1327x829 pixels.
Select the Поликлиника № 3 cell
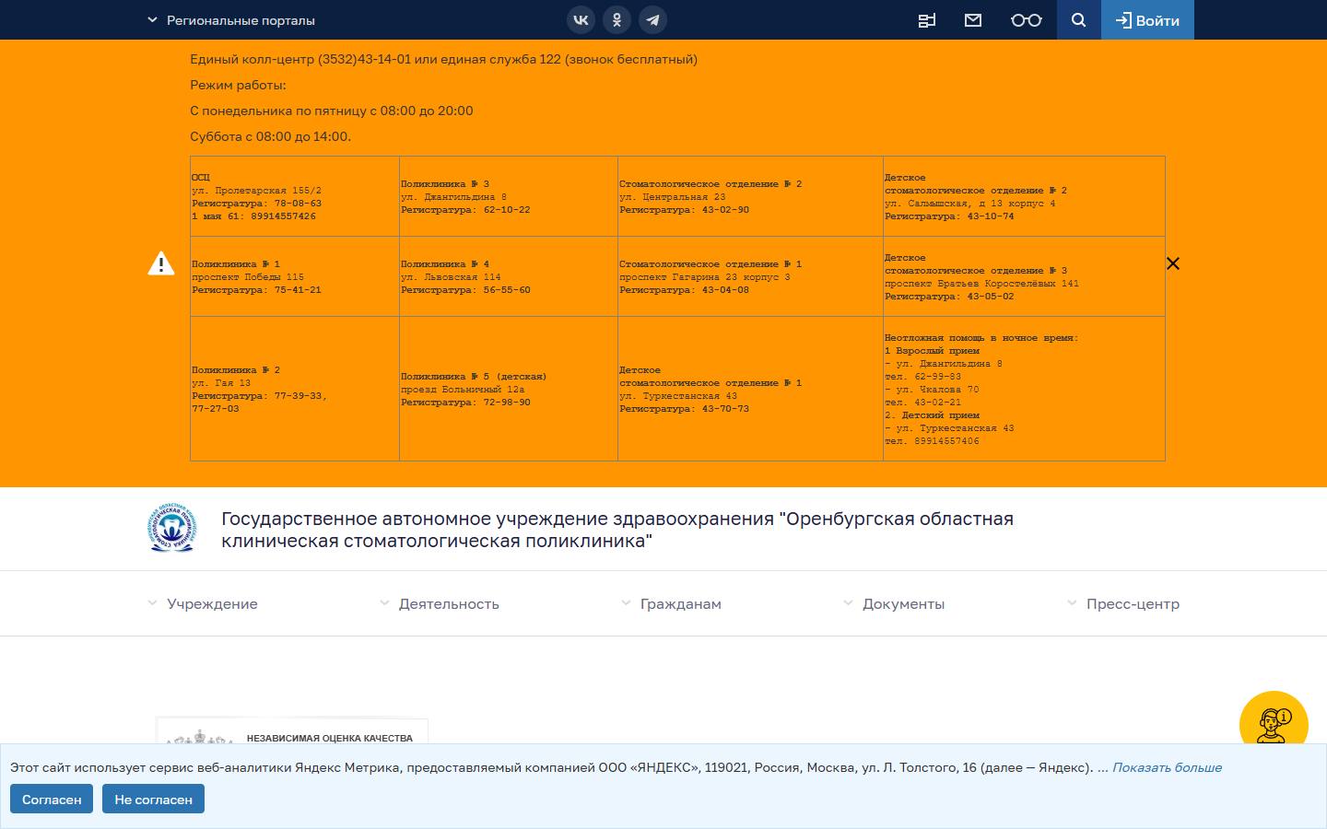[x=509, y=196]
